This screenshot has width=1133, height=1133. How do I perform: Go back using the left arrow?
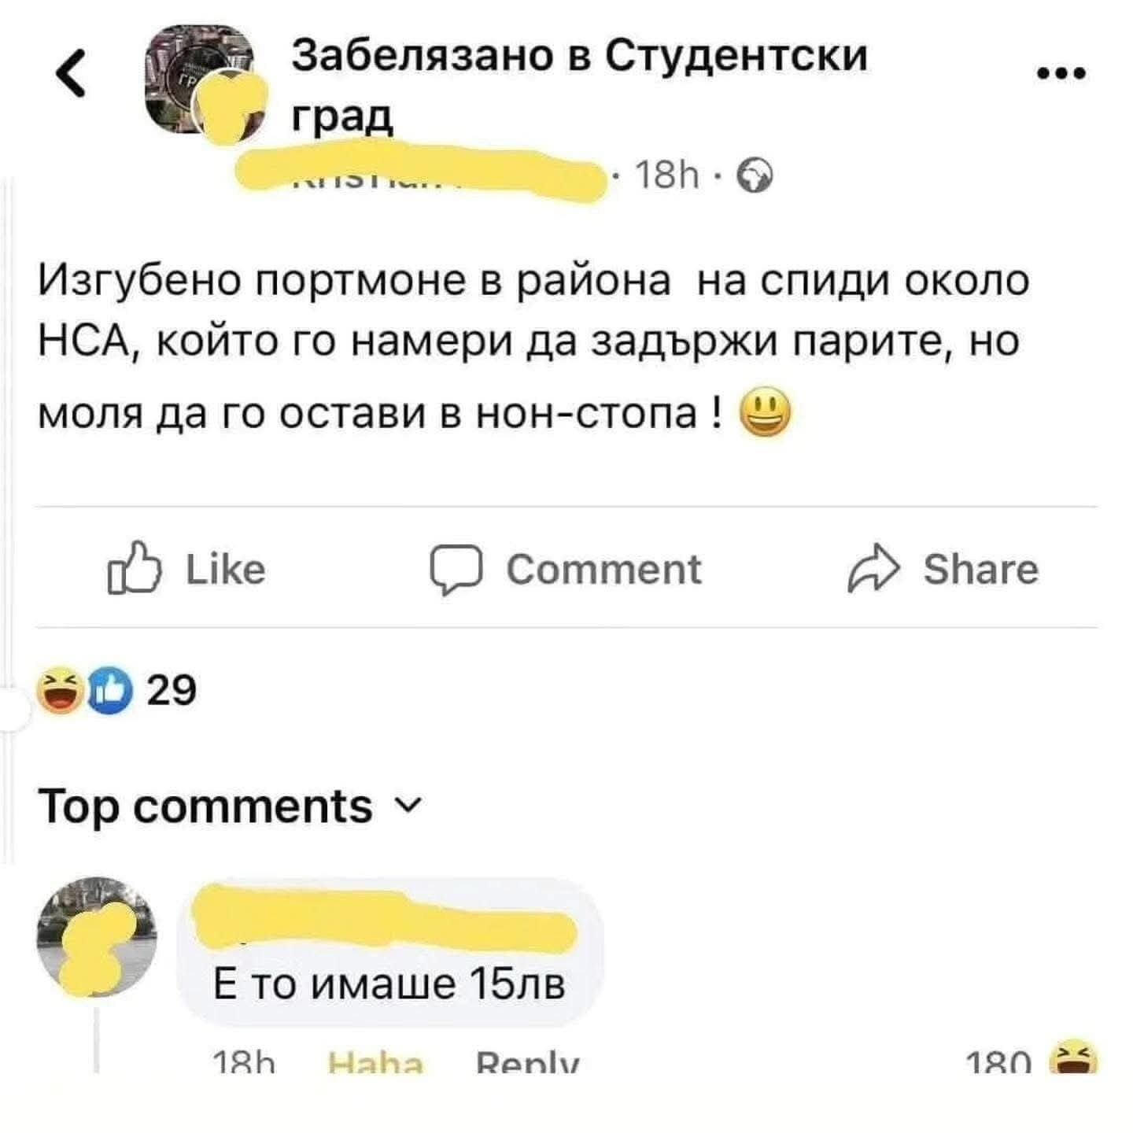73,78
